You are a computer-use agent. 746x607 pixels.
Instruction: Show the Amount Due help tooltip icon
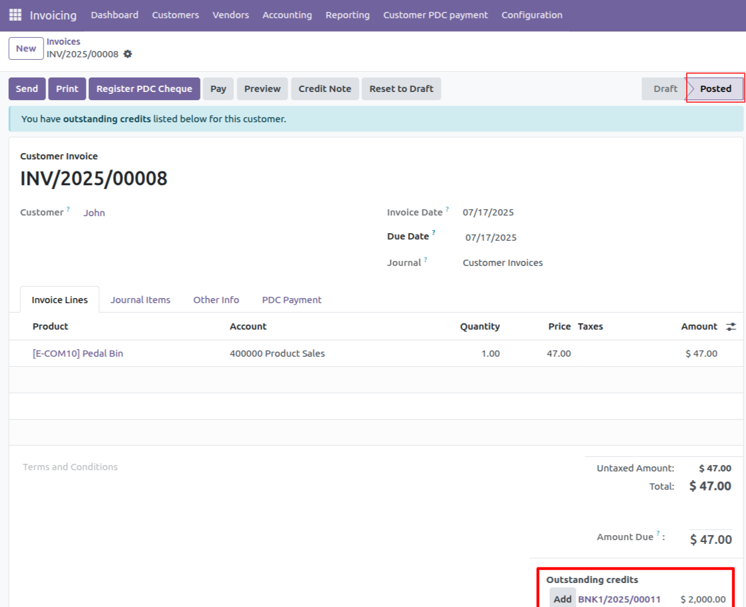[658, 533]
